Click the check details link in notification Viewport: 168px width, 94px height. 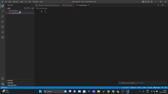[x=139, y=83]
